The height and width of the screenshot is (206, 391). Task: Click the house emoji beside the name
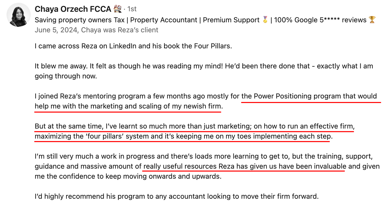(x=117, y=9)
